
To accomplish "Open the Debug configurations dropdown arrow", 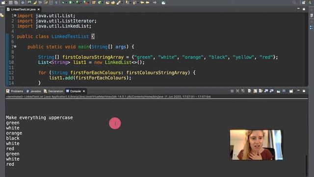I will [x=66, y=2].
